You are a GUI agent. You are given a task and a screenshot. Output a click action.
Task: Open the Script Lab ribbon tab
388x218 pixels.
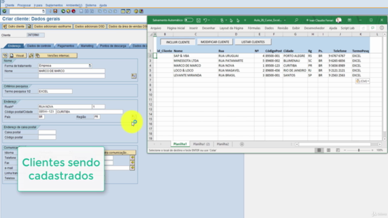point(347,28)
